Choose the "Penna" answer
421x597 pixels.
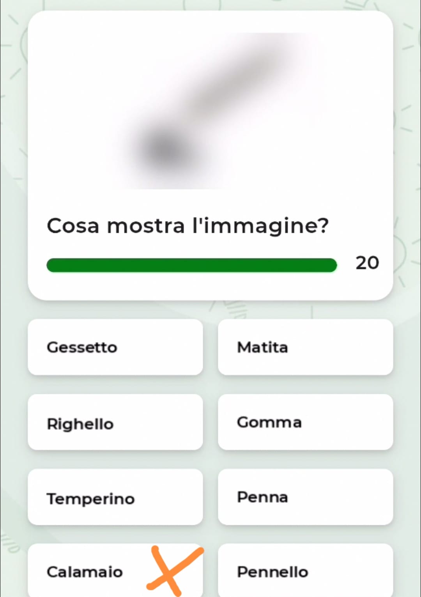305,497
